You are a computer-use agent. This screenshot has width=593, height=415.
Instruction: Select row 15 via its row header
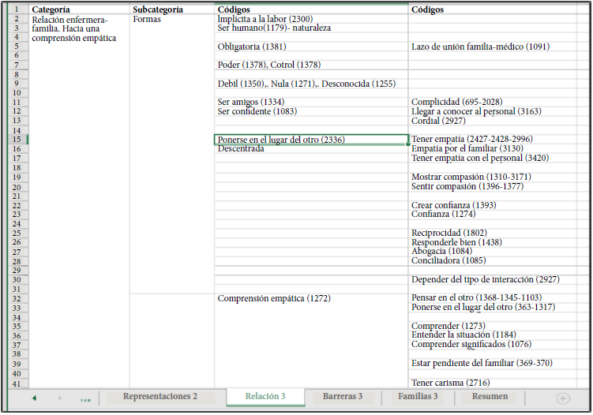(x=16, y=140)
